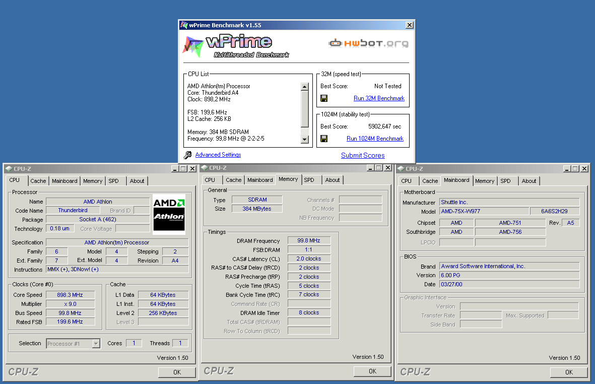Minimize the right CPU-Z Mainboard window

tap(567, 169)
